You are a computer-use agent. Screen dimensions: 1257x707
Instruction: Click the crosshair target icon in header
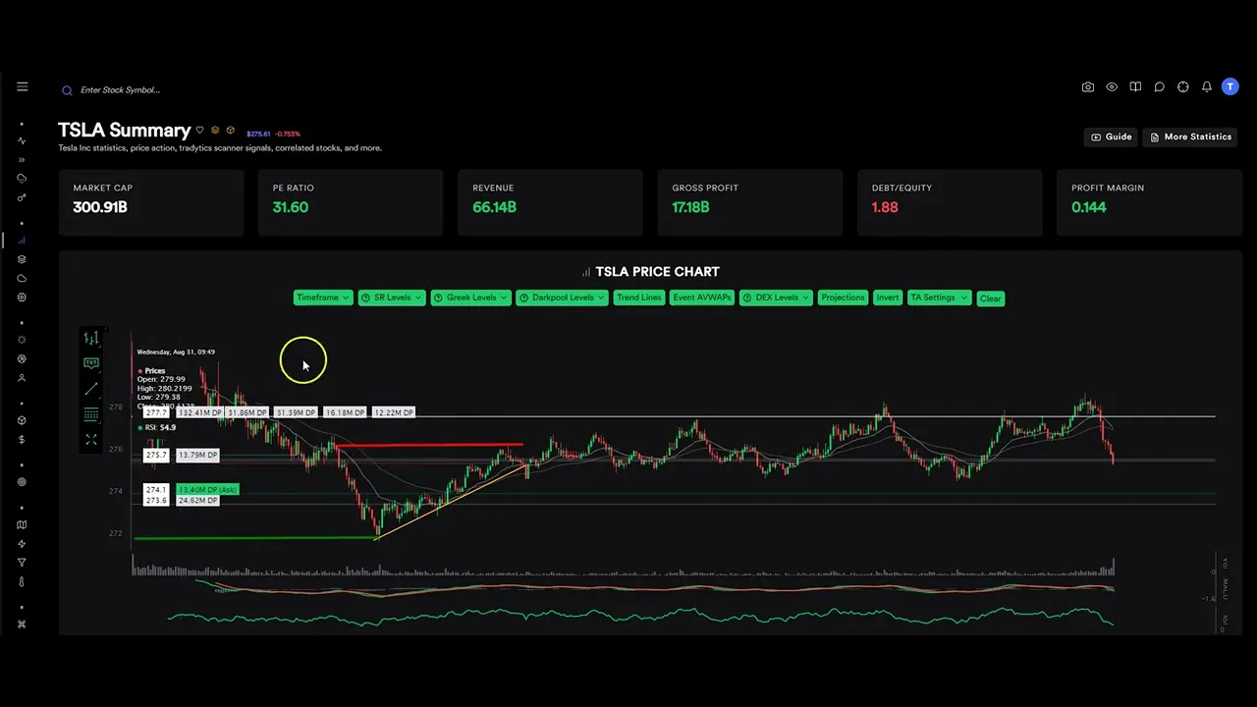point(1182,86)
